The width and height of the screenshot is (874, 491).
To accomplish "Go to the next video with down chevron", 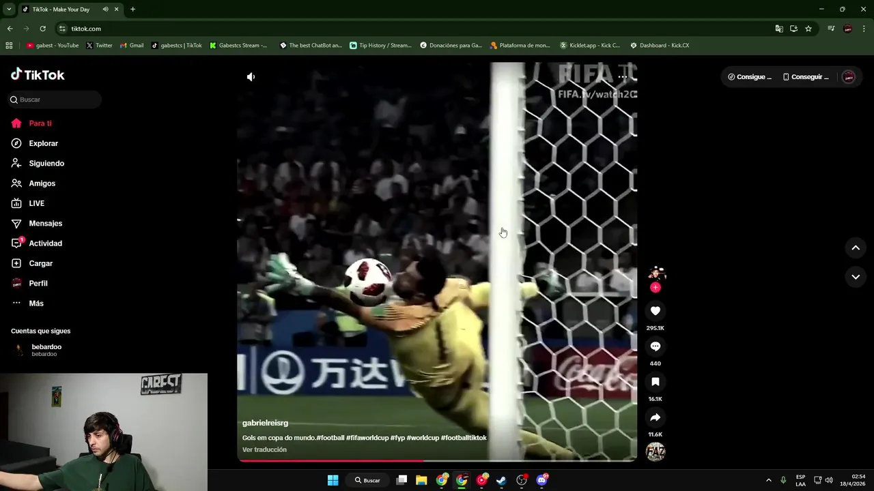I will pyautogui.click(x=856, y=277).
